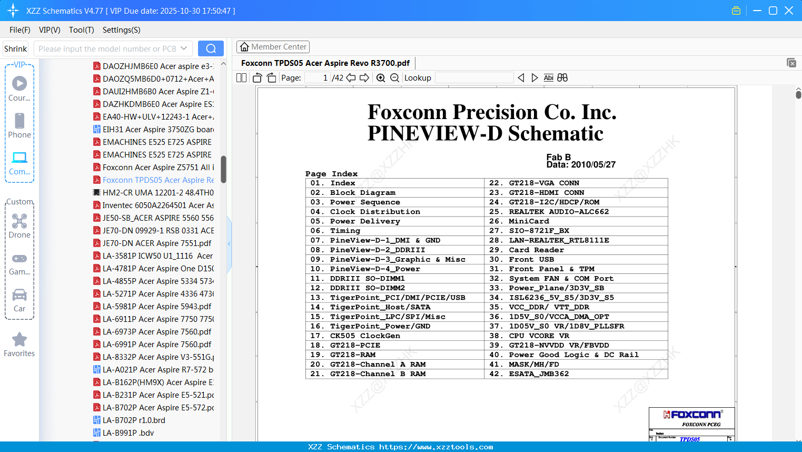This screenshot has width=802, height=452.
Task: Open LA-A021P Acer Aspire R7-572 board file
Action: [153, 370]
